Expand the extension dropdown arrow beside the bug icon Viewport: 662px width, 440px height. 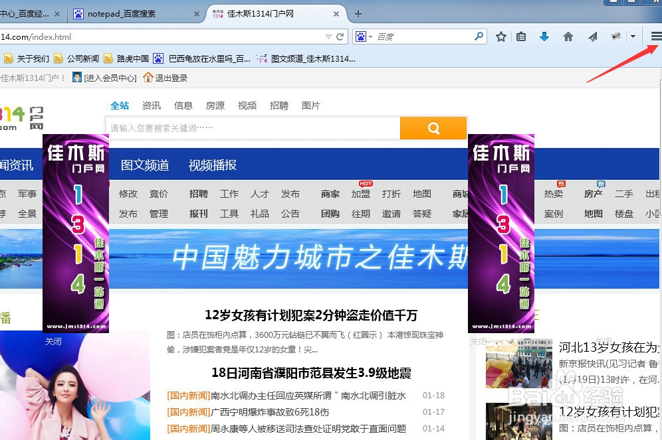point(633,37)
